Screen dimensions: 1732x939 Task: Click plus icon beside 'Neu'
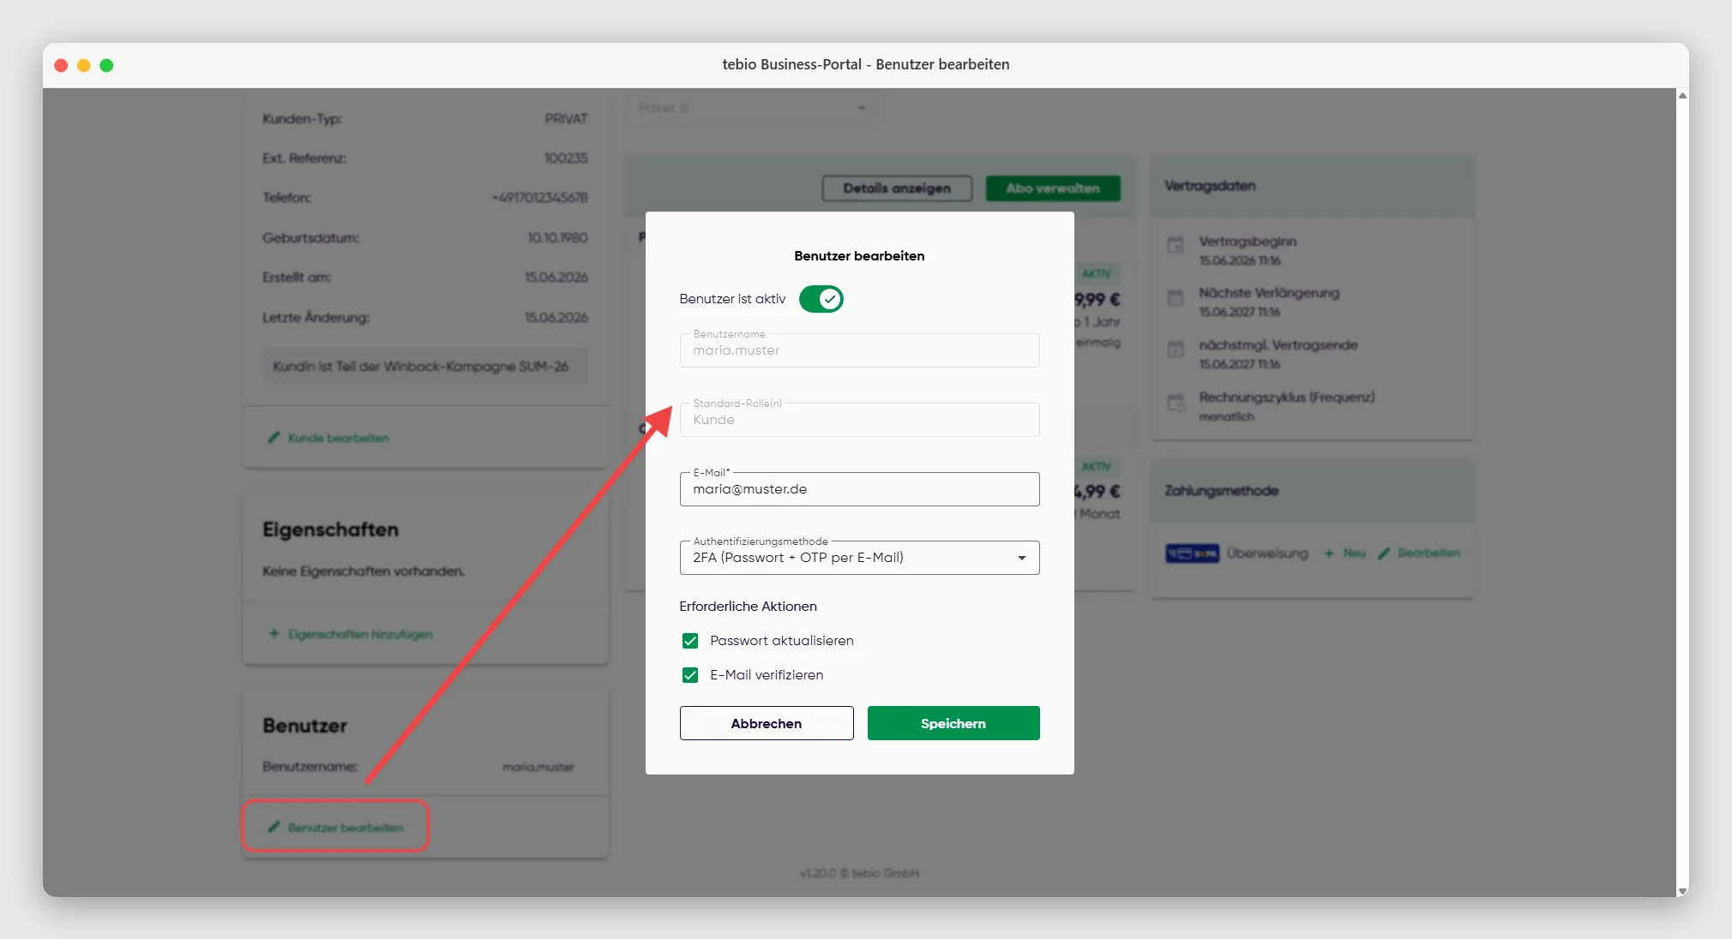coord(1329,553)
